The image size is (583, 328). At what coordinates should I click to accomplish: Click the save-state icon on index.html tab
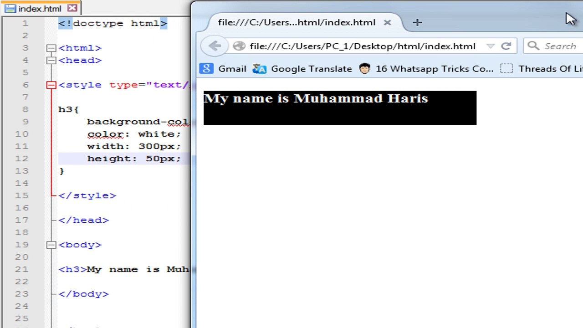click(x=10, y=8)
